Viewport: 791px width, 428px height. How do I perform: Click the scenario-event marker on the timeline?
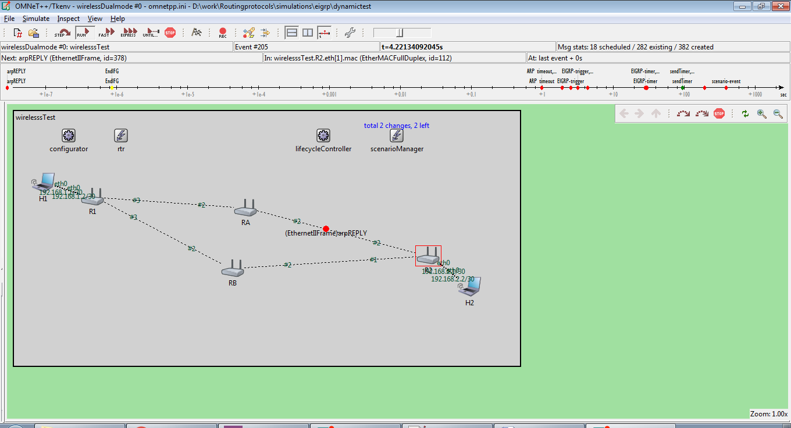point(726,88)
